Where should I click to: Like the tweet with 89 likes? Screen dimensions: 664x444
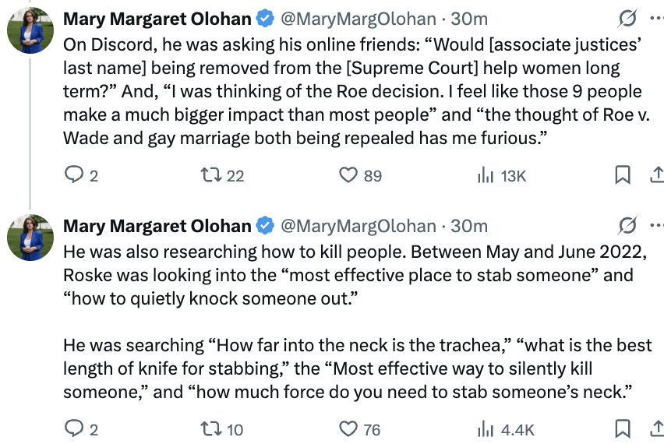click(x=348, y=175)
